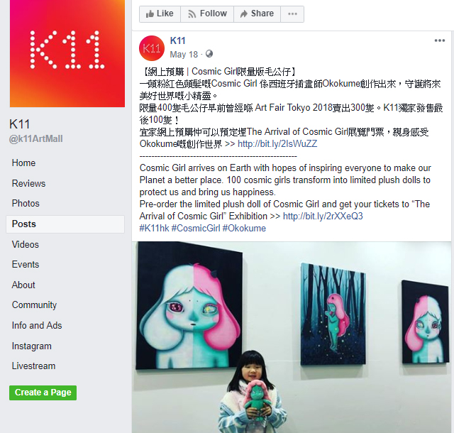Open the post options three-dot menu
454x433 pixels.
tap(439, 40)
